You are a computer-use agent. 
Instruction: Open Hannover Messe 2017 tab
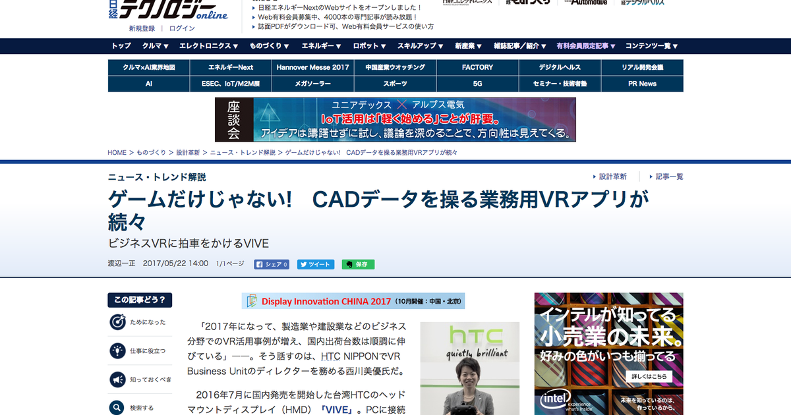[x=312, y=67]
